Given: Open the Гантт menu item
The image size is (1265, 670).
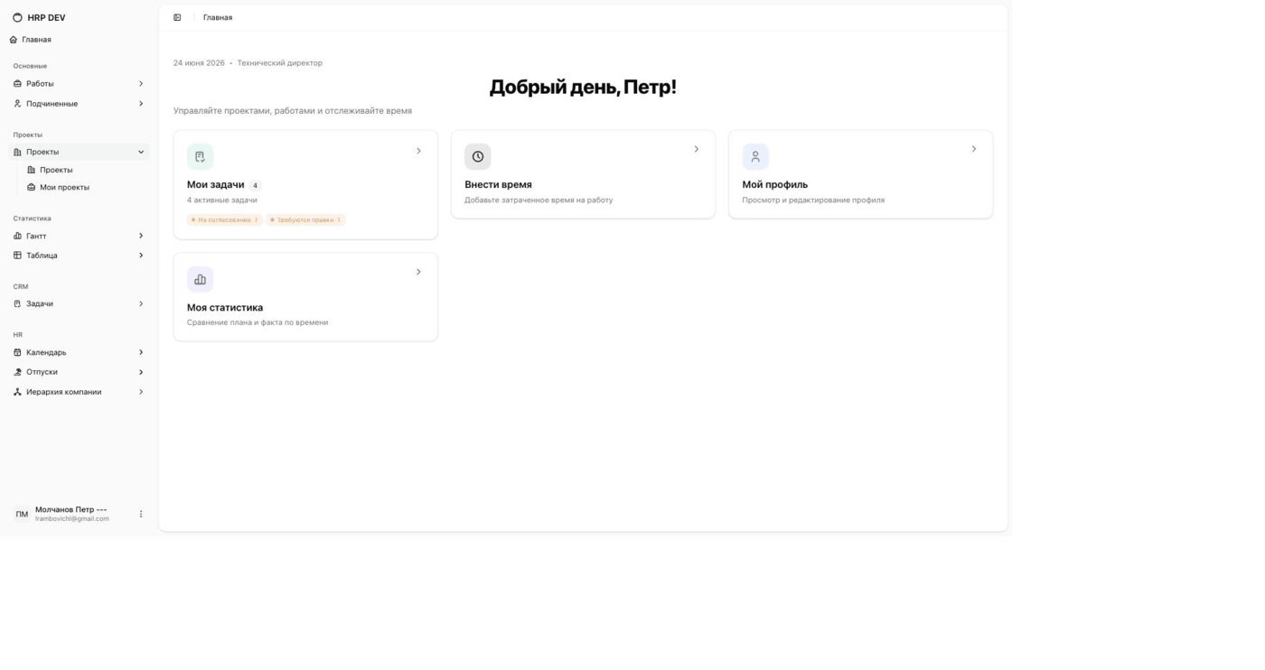Looking at the screenshot, I should pos(79,236).
